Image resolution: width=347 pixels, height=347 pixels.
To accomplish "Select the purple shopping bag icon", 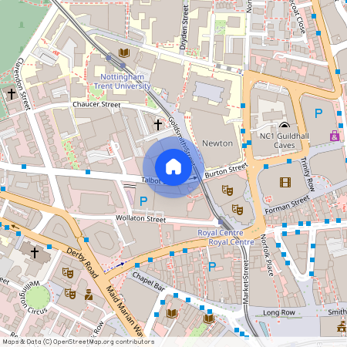I will click(x=335, y=136).
